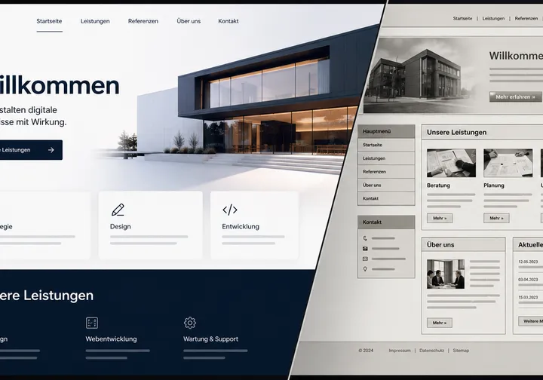Select Startseite in the Hauptmenü sidebar

[x=386, y=145]
